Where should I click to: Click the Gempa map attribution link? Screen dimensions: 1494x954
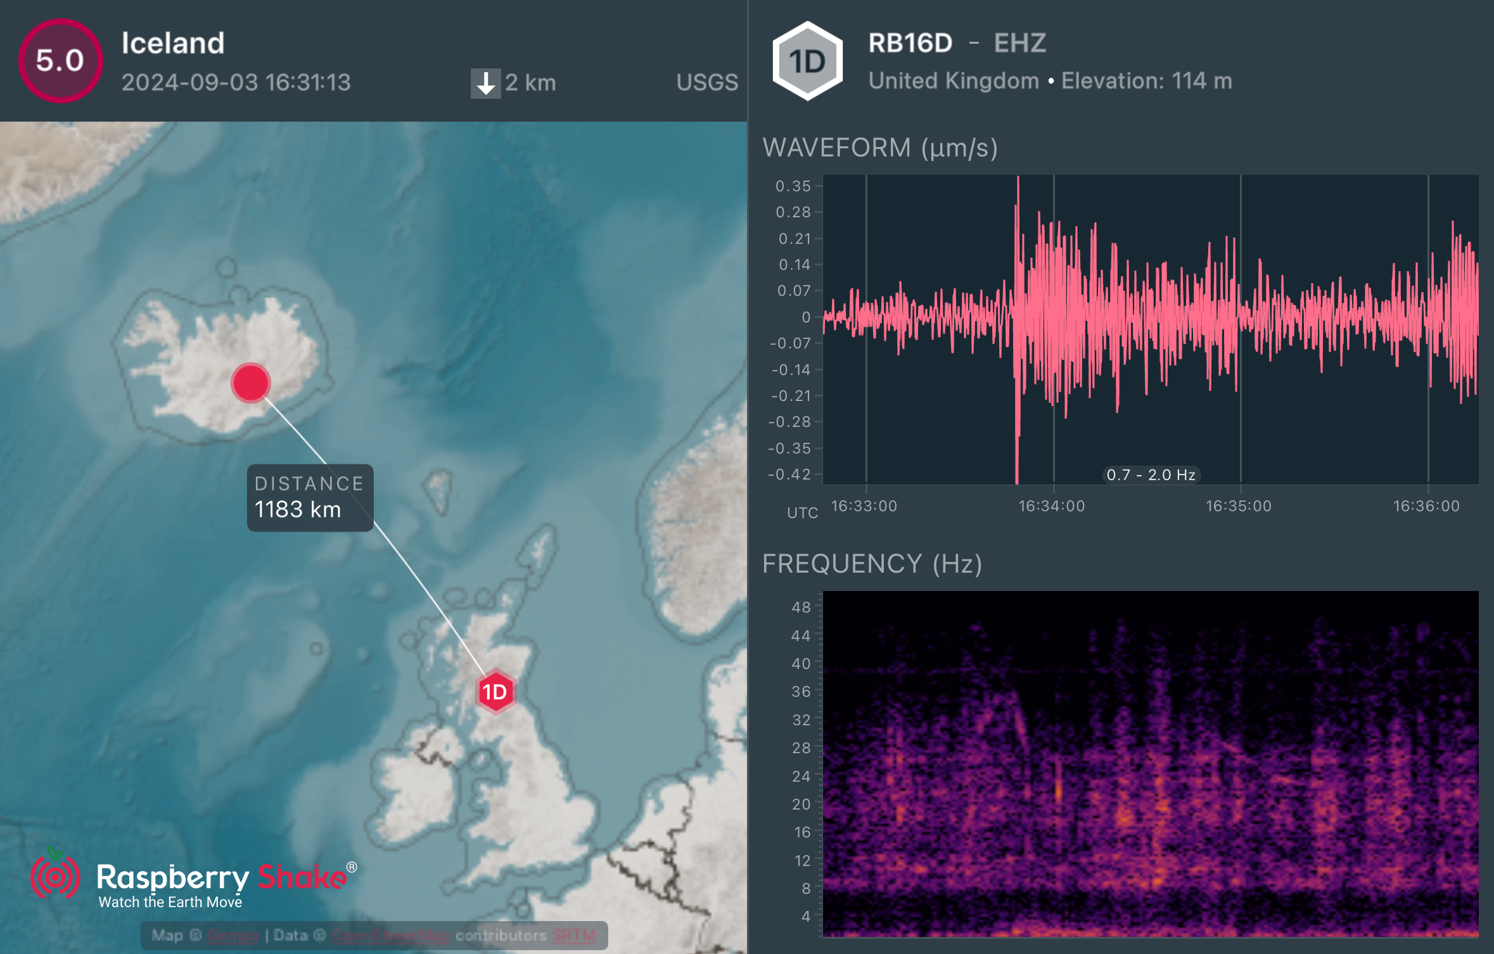pyautogui.click(x=233, y=936)
